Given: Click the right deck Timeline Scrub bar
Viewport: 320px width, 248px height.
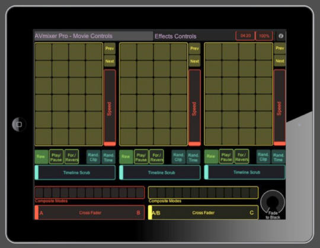Looking at the screenshot, I should [x=245, y=172].
